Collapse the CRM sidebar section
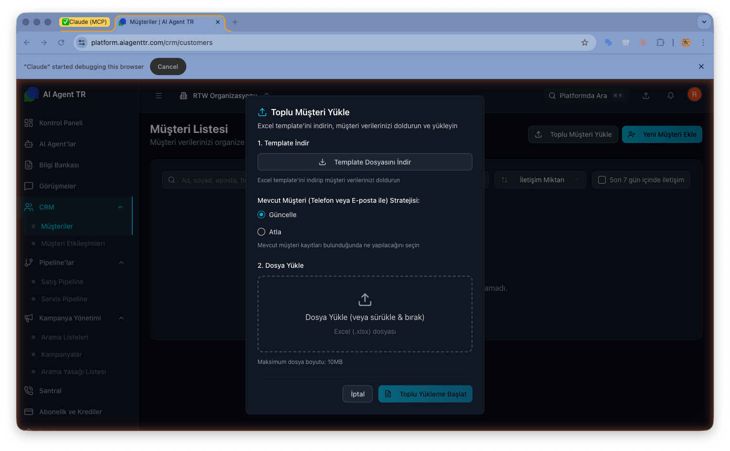 (120, 207)
